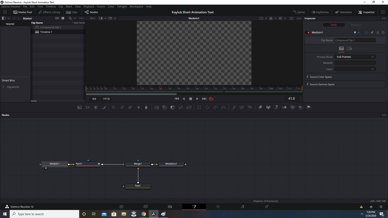
Task: Add a Text 3D node from the toolbar
Action: (277, 107)
